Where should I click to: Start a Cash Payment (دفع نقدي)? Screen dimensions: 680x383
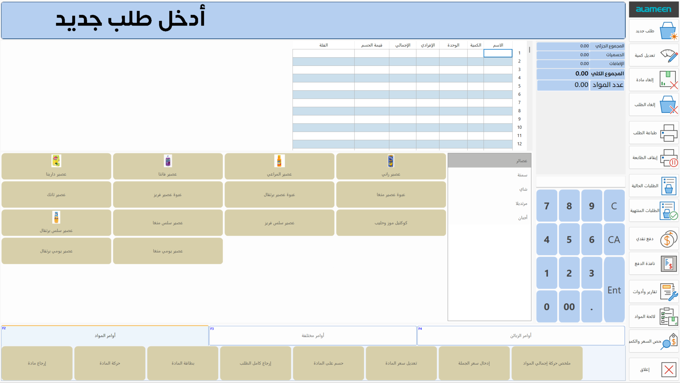pyautogui.click(x=654, y=239)
